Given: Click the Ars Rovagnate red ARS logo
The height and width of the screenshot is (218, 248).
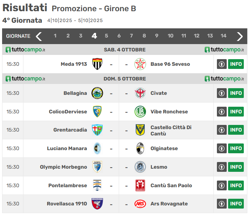Looking at the screenshot, I should pos(140,204).
